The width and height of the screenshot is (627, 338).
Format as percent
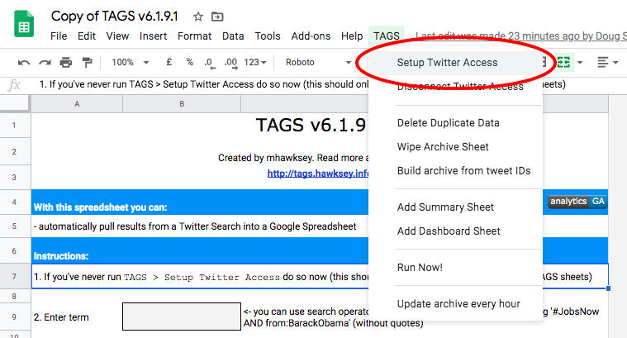[189, 62]
